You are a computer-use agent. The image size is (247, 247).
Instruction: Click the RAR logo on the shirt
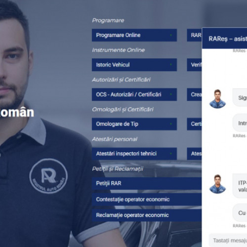tap(48, 176)
